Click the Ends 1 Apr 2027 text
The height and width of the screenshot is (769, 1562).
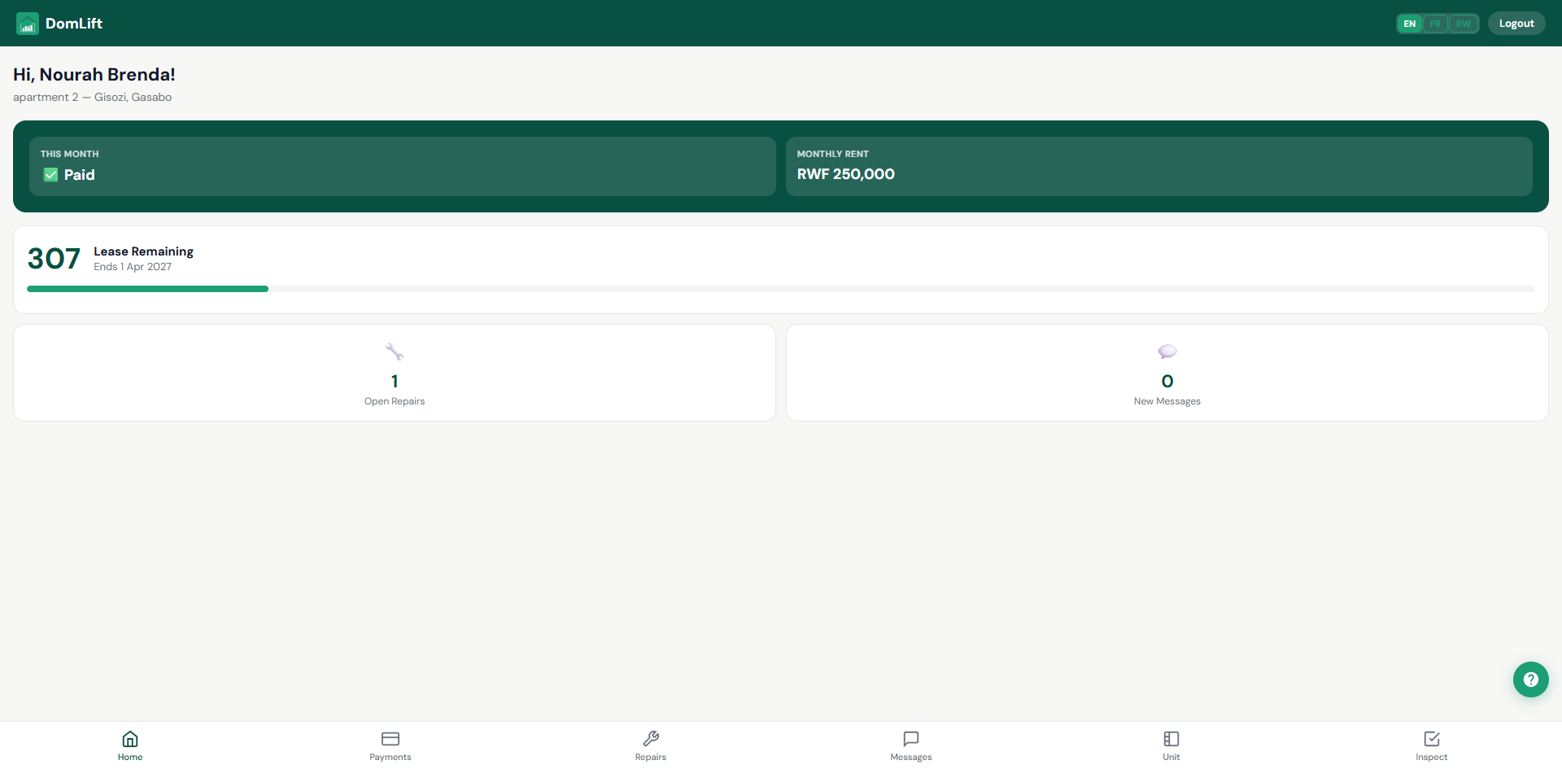[x=133, y=267]
